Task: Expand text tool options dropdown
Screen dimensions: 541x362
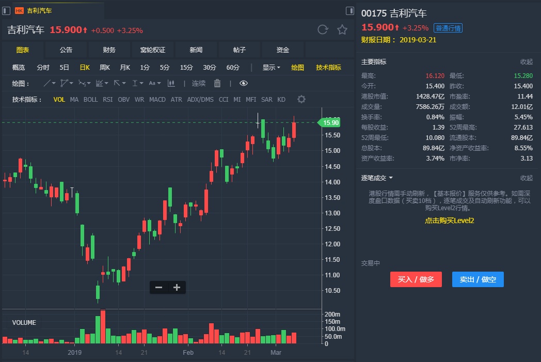Action: (x=159, y=83)
